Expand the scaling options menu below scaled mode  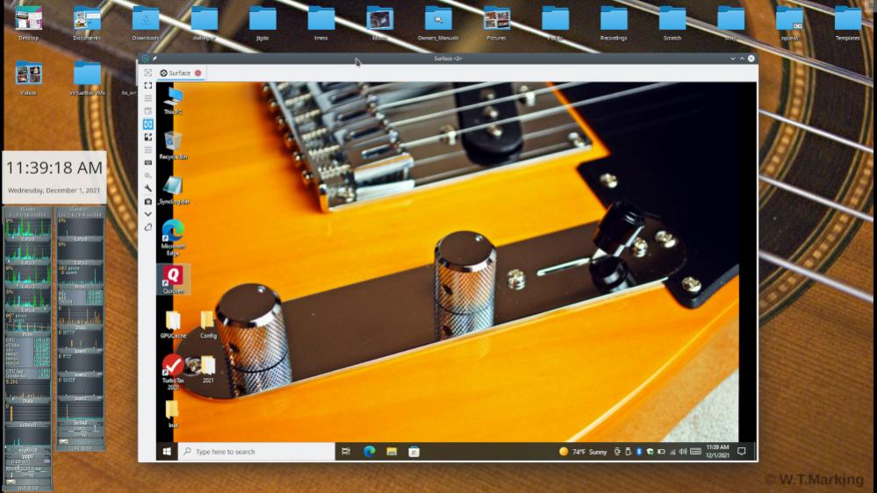[x=147, y=150]
